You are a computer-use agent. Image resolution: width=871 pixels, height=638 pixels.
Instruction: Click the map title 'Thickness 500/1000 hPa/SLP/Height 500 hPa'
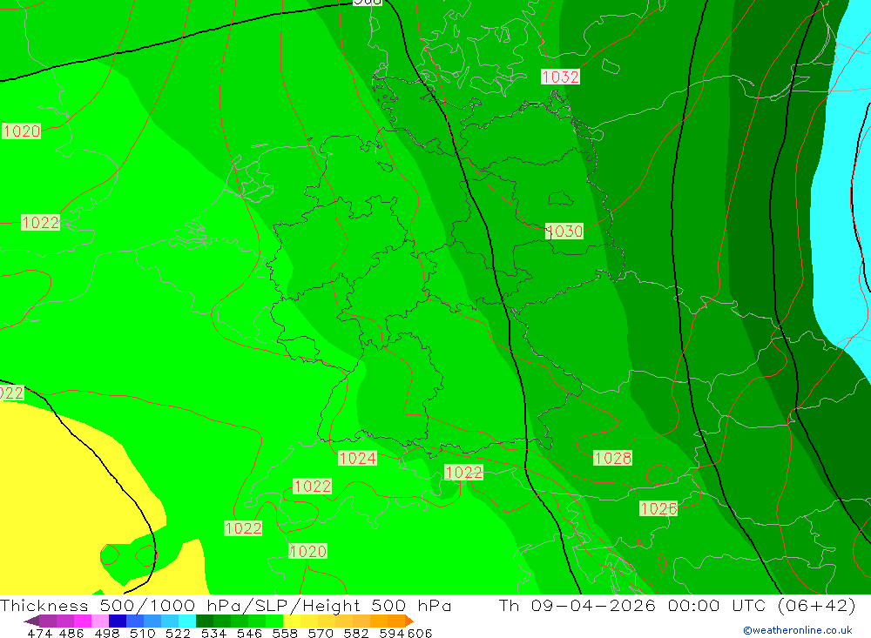[x=226, y=605]
